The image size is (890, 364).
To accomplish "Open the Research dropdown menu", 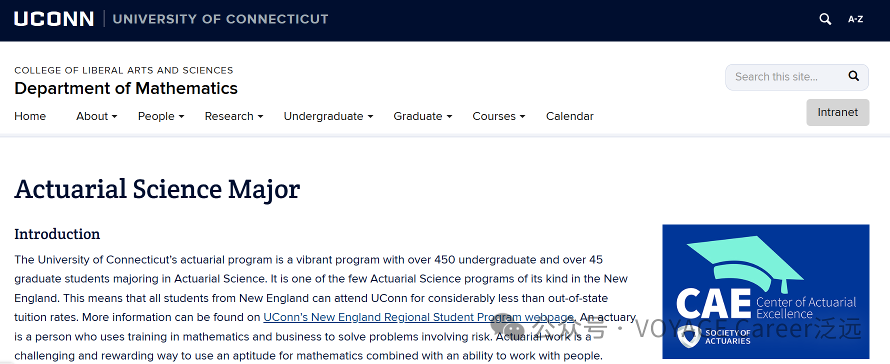I will 233,116.
